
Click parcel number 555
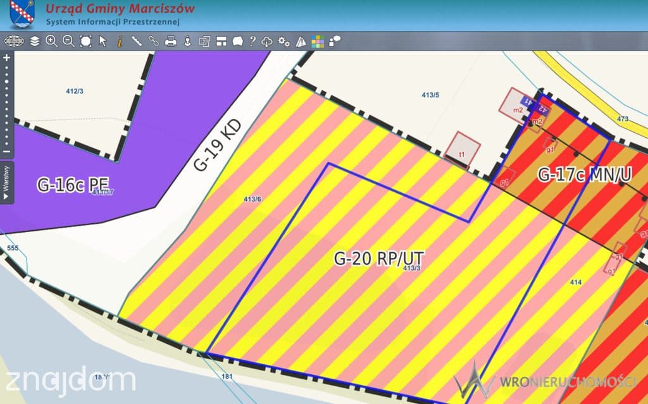coord(13,248)
